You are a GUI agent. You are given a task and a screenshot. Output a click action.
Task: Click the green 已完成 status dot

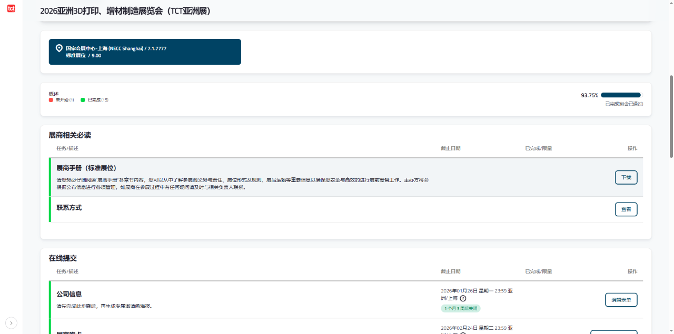click(x=83, y=100)
